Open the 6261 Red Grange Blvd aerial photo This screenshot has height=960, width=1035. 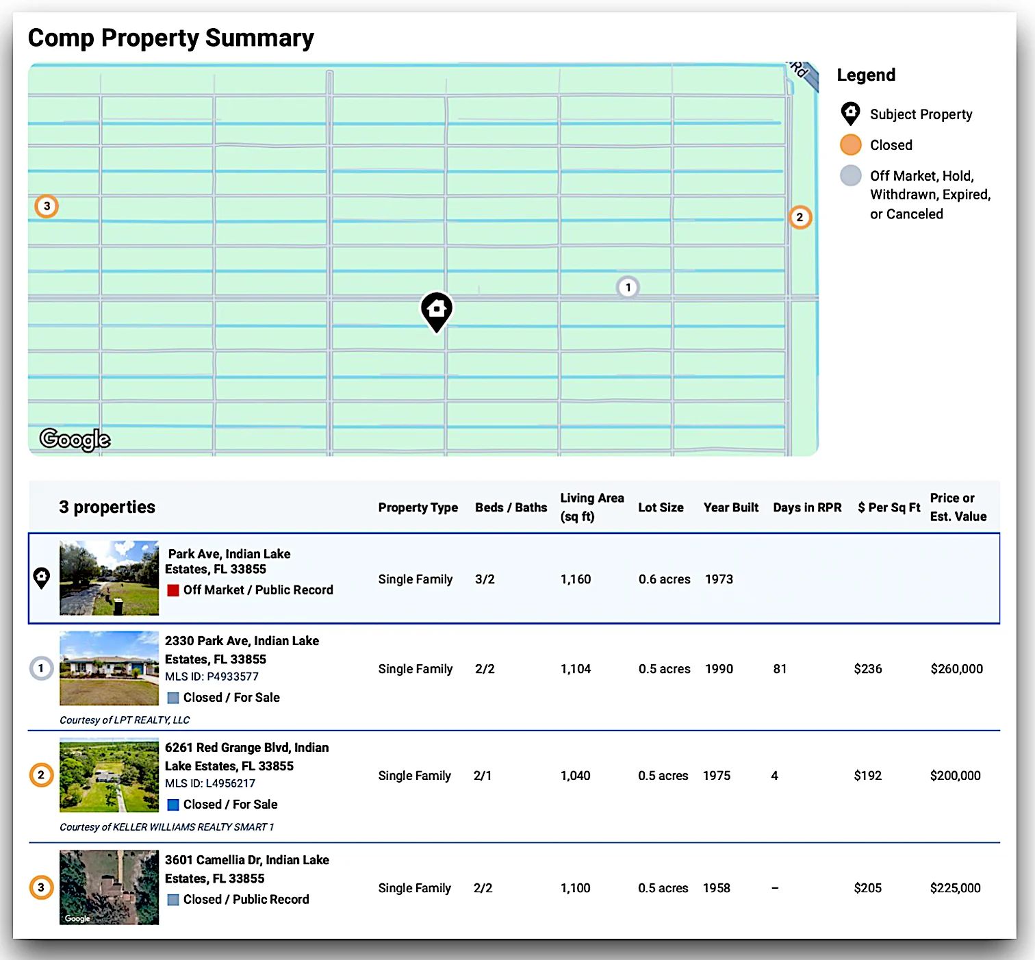(x=109, y=775)
